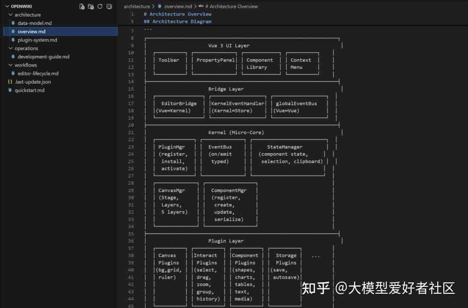Click the 'CanvasMgr' text
The width and height of the screenshot is (468, 308).
coord(172,190)
